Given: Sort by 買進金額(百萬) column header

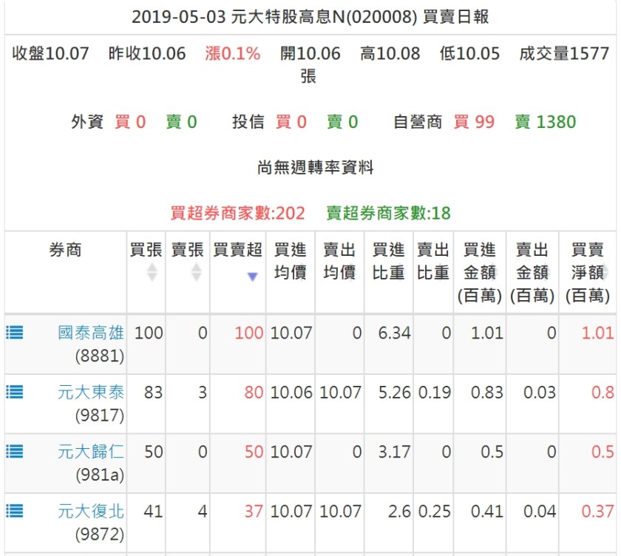Looking at the screenshot, I should [x=480, y=273].
